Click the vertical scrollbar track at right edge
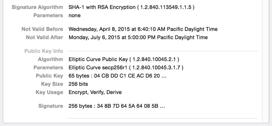Viewport: 272px width, 126px height. click(266, 61)
